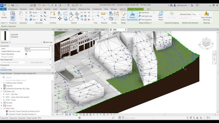Expand the Schedules/Quantities tree node

tap(2, 88)
